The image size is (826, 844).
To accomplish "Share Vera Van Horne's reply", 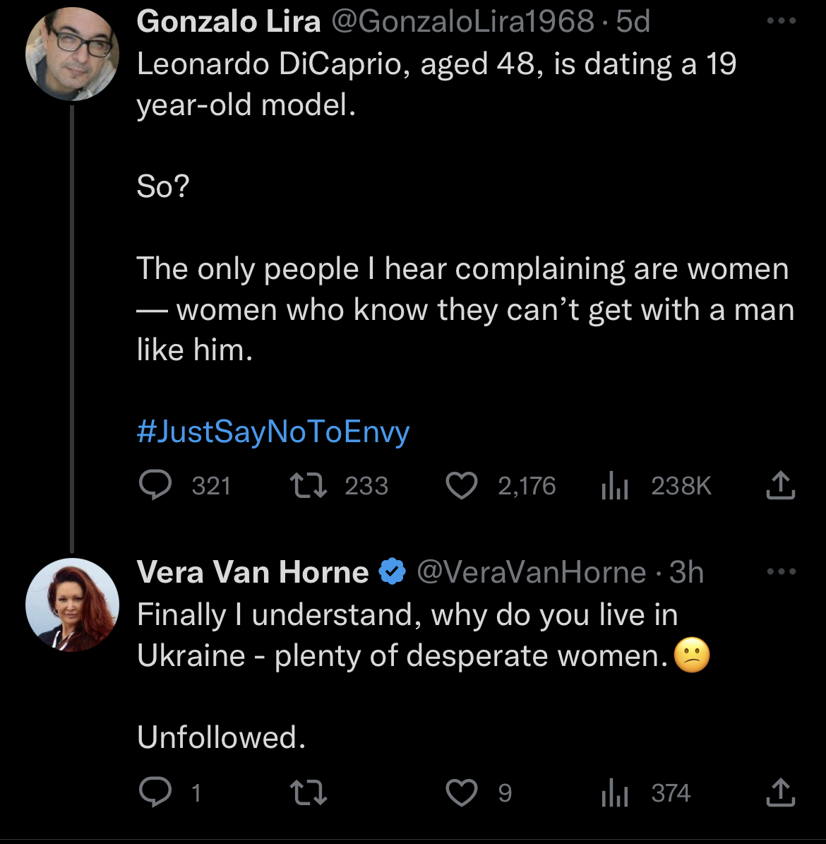I will [780, 792].
